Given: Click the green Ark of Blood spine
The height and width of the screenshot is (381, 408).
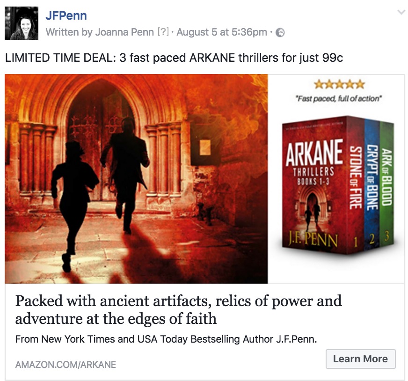Looking at the screenshot, I should click(387, 182).
